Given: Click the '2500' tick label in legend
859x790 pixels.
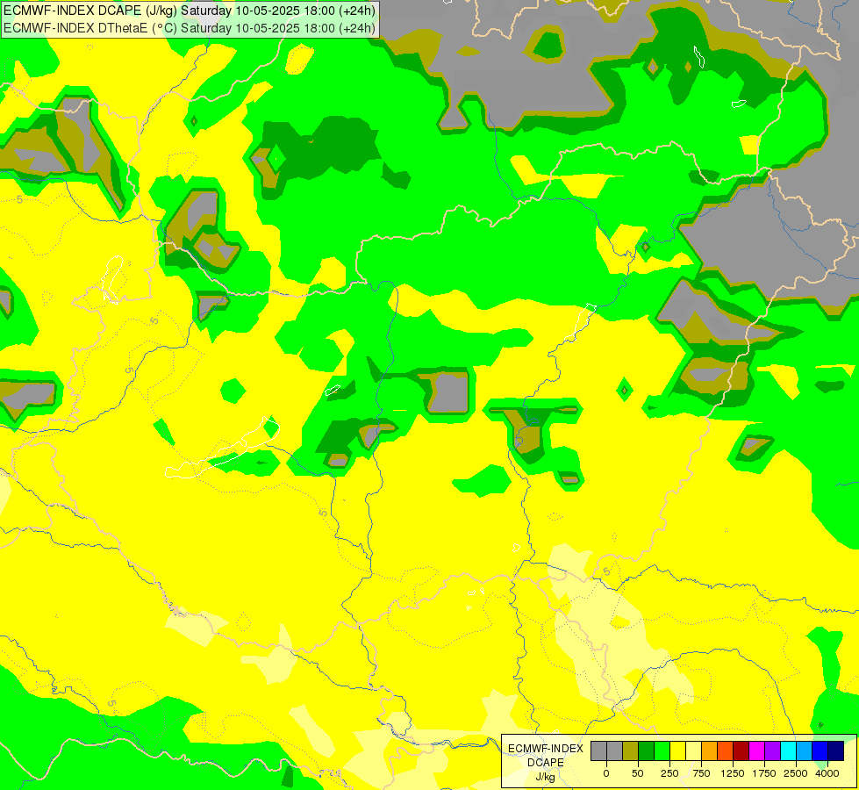Looking at the screenshot, I should [796, 773].
